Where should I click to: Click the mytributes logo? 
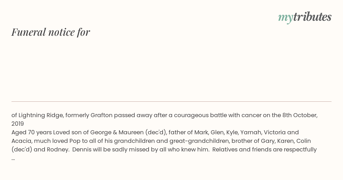(x=305, y=17)
